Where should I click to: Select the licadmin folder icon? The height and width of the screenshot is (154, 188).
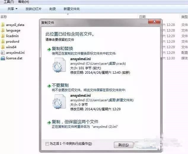pyautogui.click(x=3, y=36)
